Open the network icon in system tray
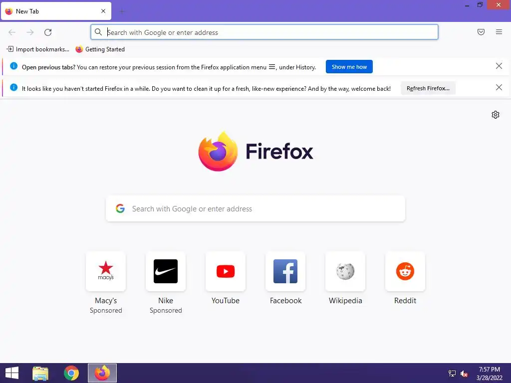 tap(452, 373)
